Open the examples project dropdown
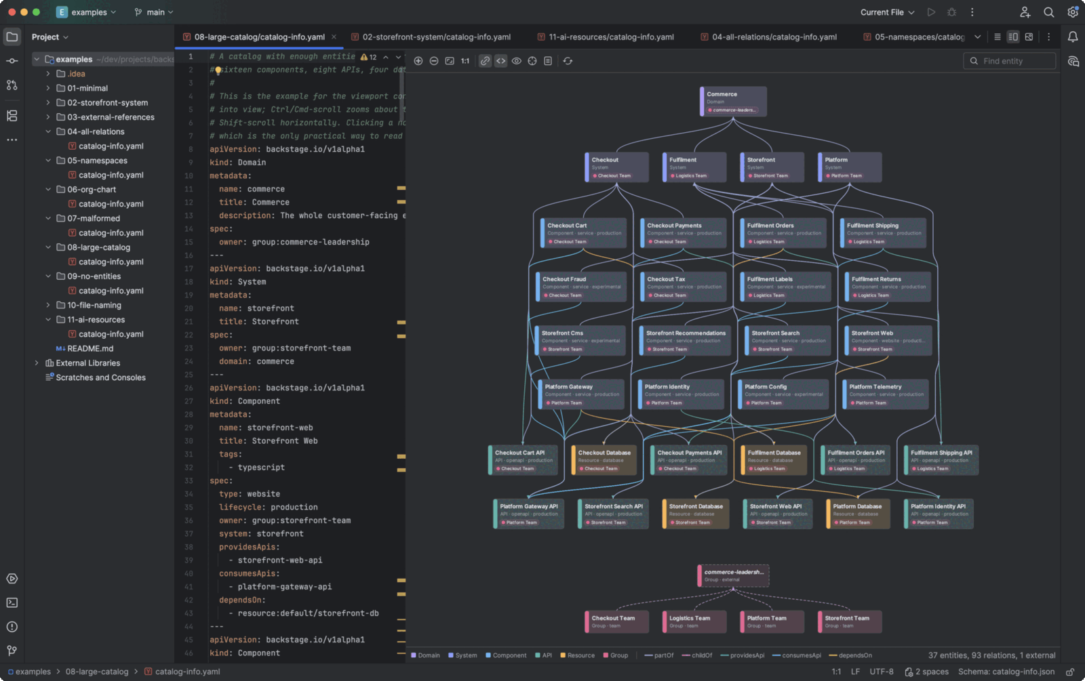1085x681 pixels. (86, 12)
